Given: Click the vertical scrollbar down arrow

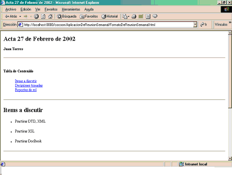Looking at the screenshot, I should click(x=230, y=158).
